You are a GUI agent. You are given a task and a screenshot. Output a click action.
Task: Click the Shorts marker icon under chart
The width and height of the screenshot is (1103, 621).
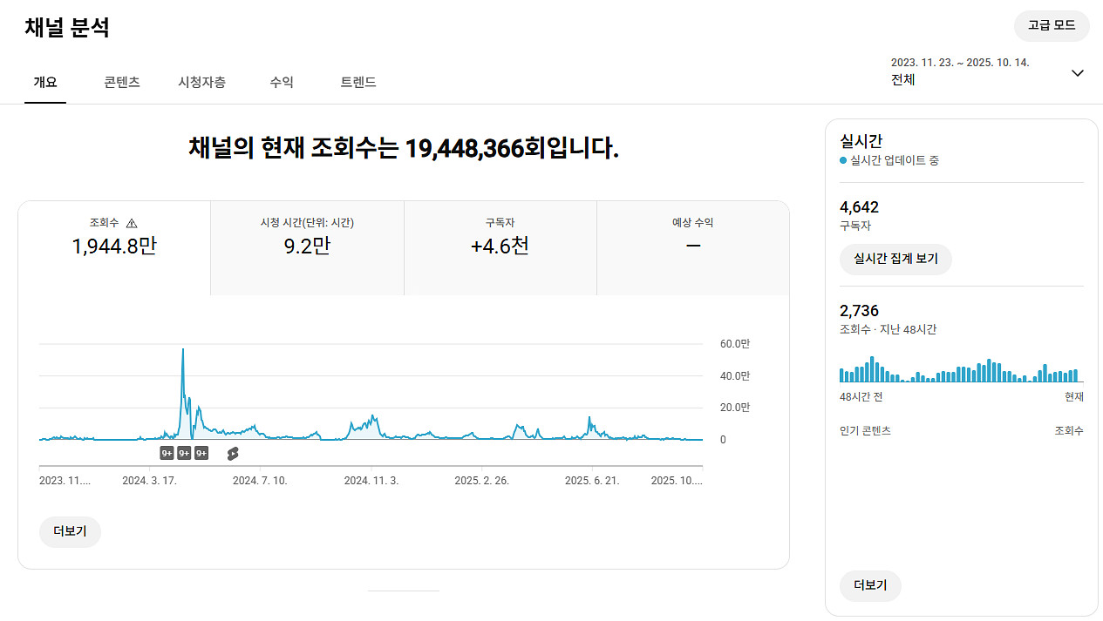232,453
